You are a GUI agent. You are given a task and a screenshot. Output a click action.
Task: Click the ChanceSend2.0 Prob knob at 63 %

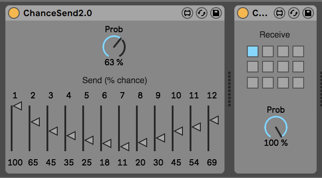click(114, 47)
